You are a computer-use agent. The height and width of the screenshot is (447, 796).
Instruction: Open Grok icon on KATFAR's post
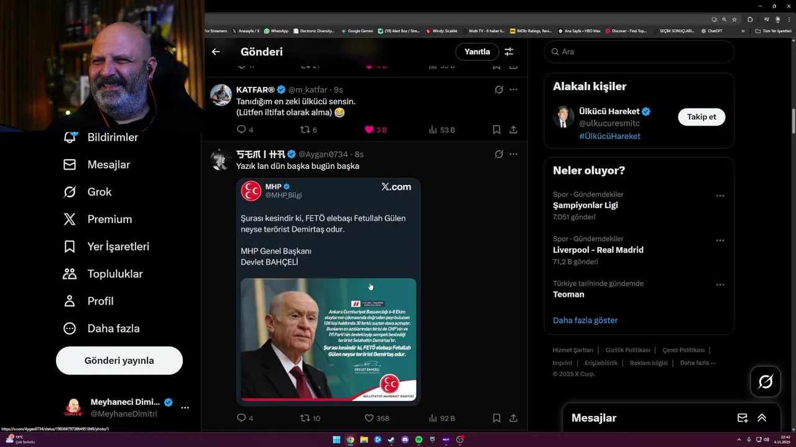pos(499,89)
